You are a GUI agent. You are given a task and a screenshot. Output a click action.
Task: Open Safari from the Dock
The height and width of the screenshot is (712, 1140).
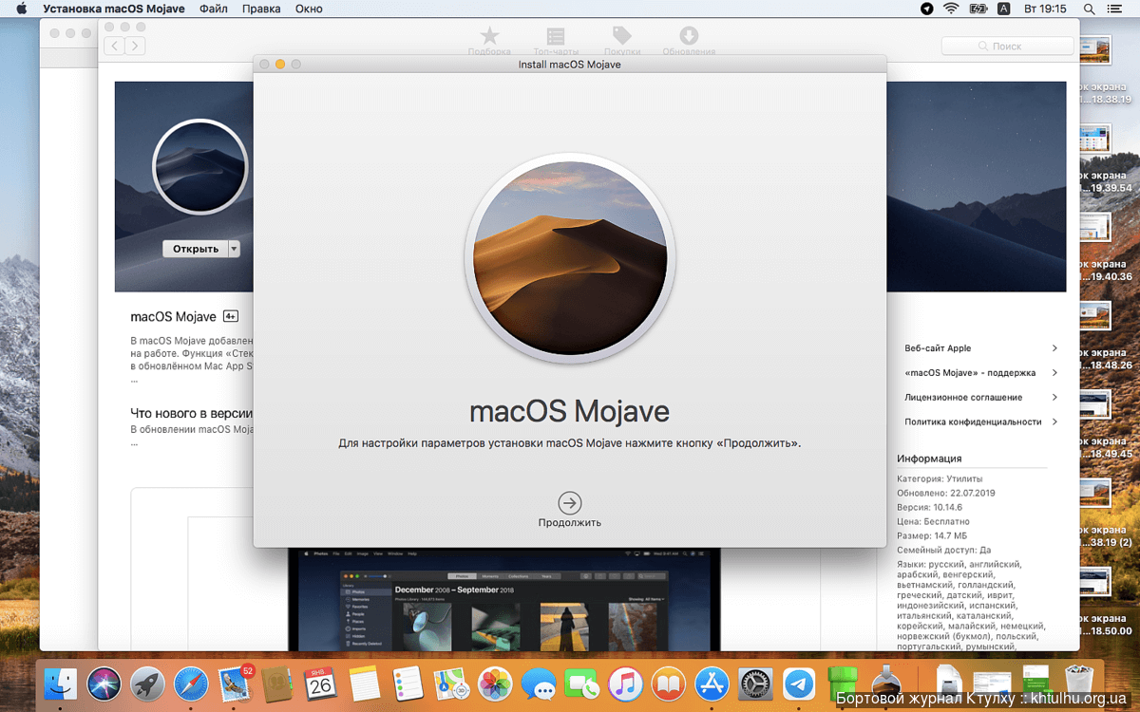(190, 683)
